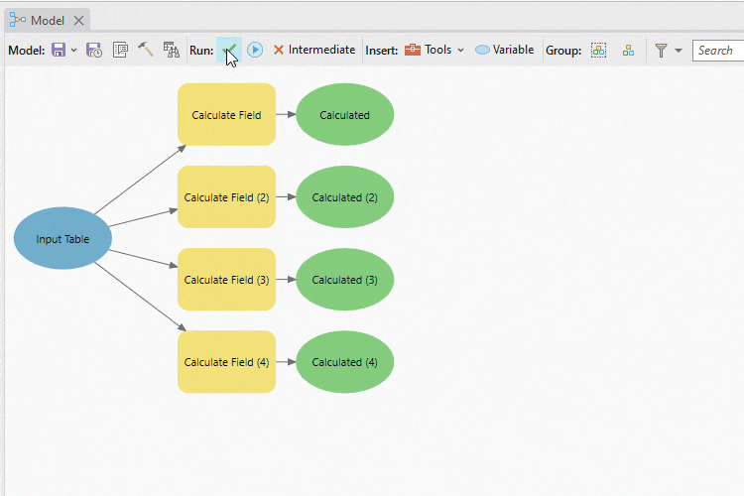Select the Calculated (2) output node
744x496 pixels.
click(x=344, y=197)
